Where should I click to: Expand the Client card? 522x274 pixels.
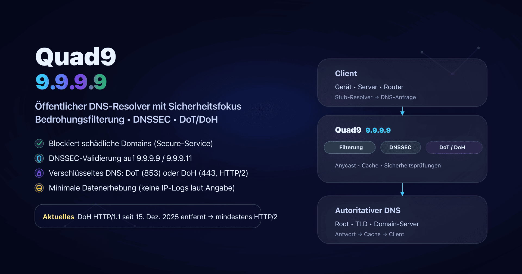coord(402,83)
